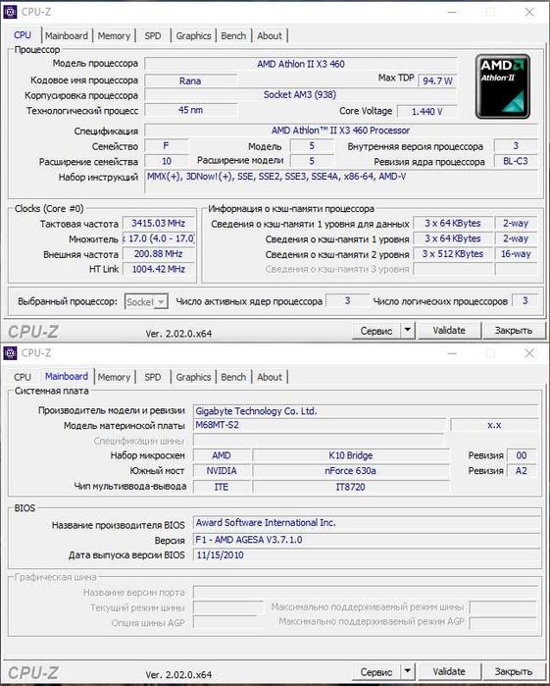Click the 'K10 Bridge' chipset value

click(x=351, y=455)
